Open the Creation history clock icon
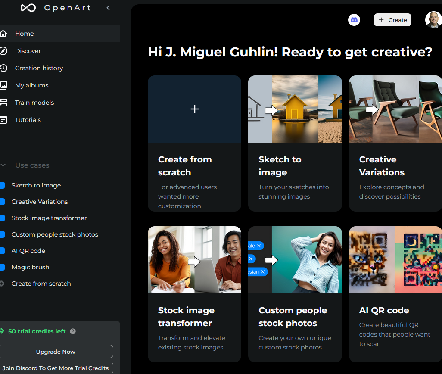This screenshot has height=374, width=442. click(3, 68)
